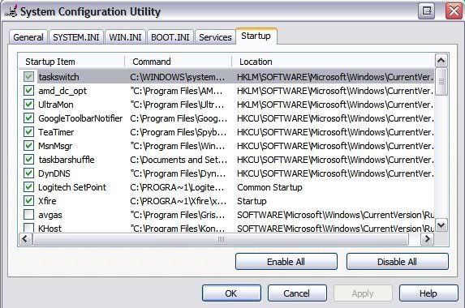Click the "C:\Program Files\Gris... command cell

click(178, 215)
